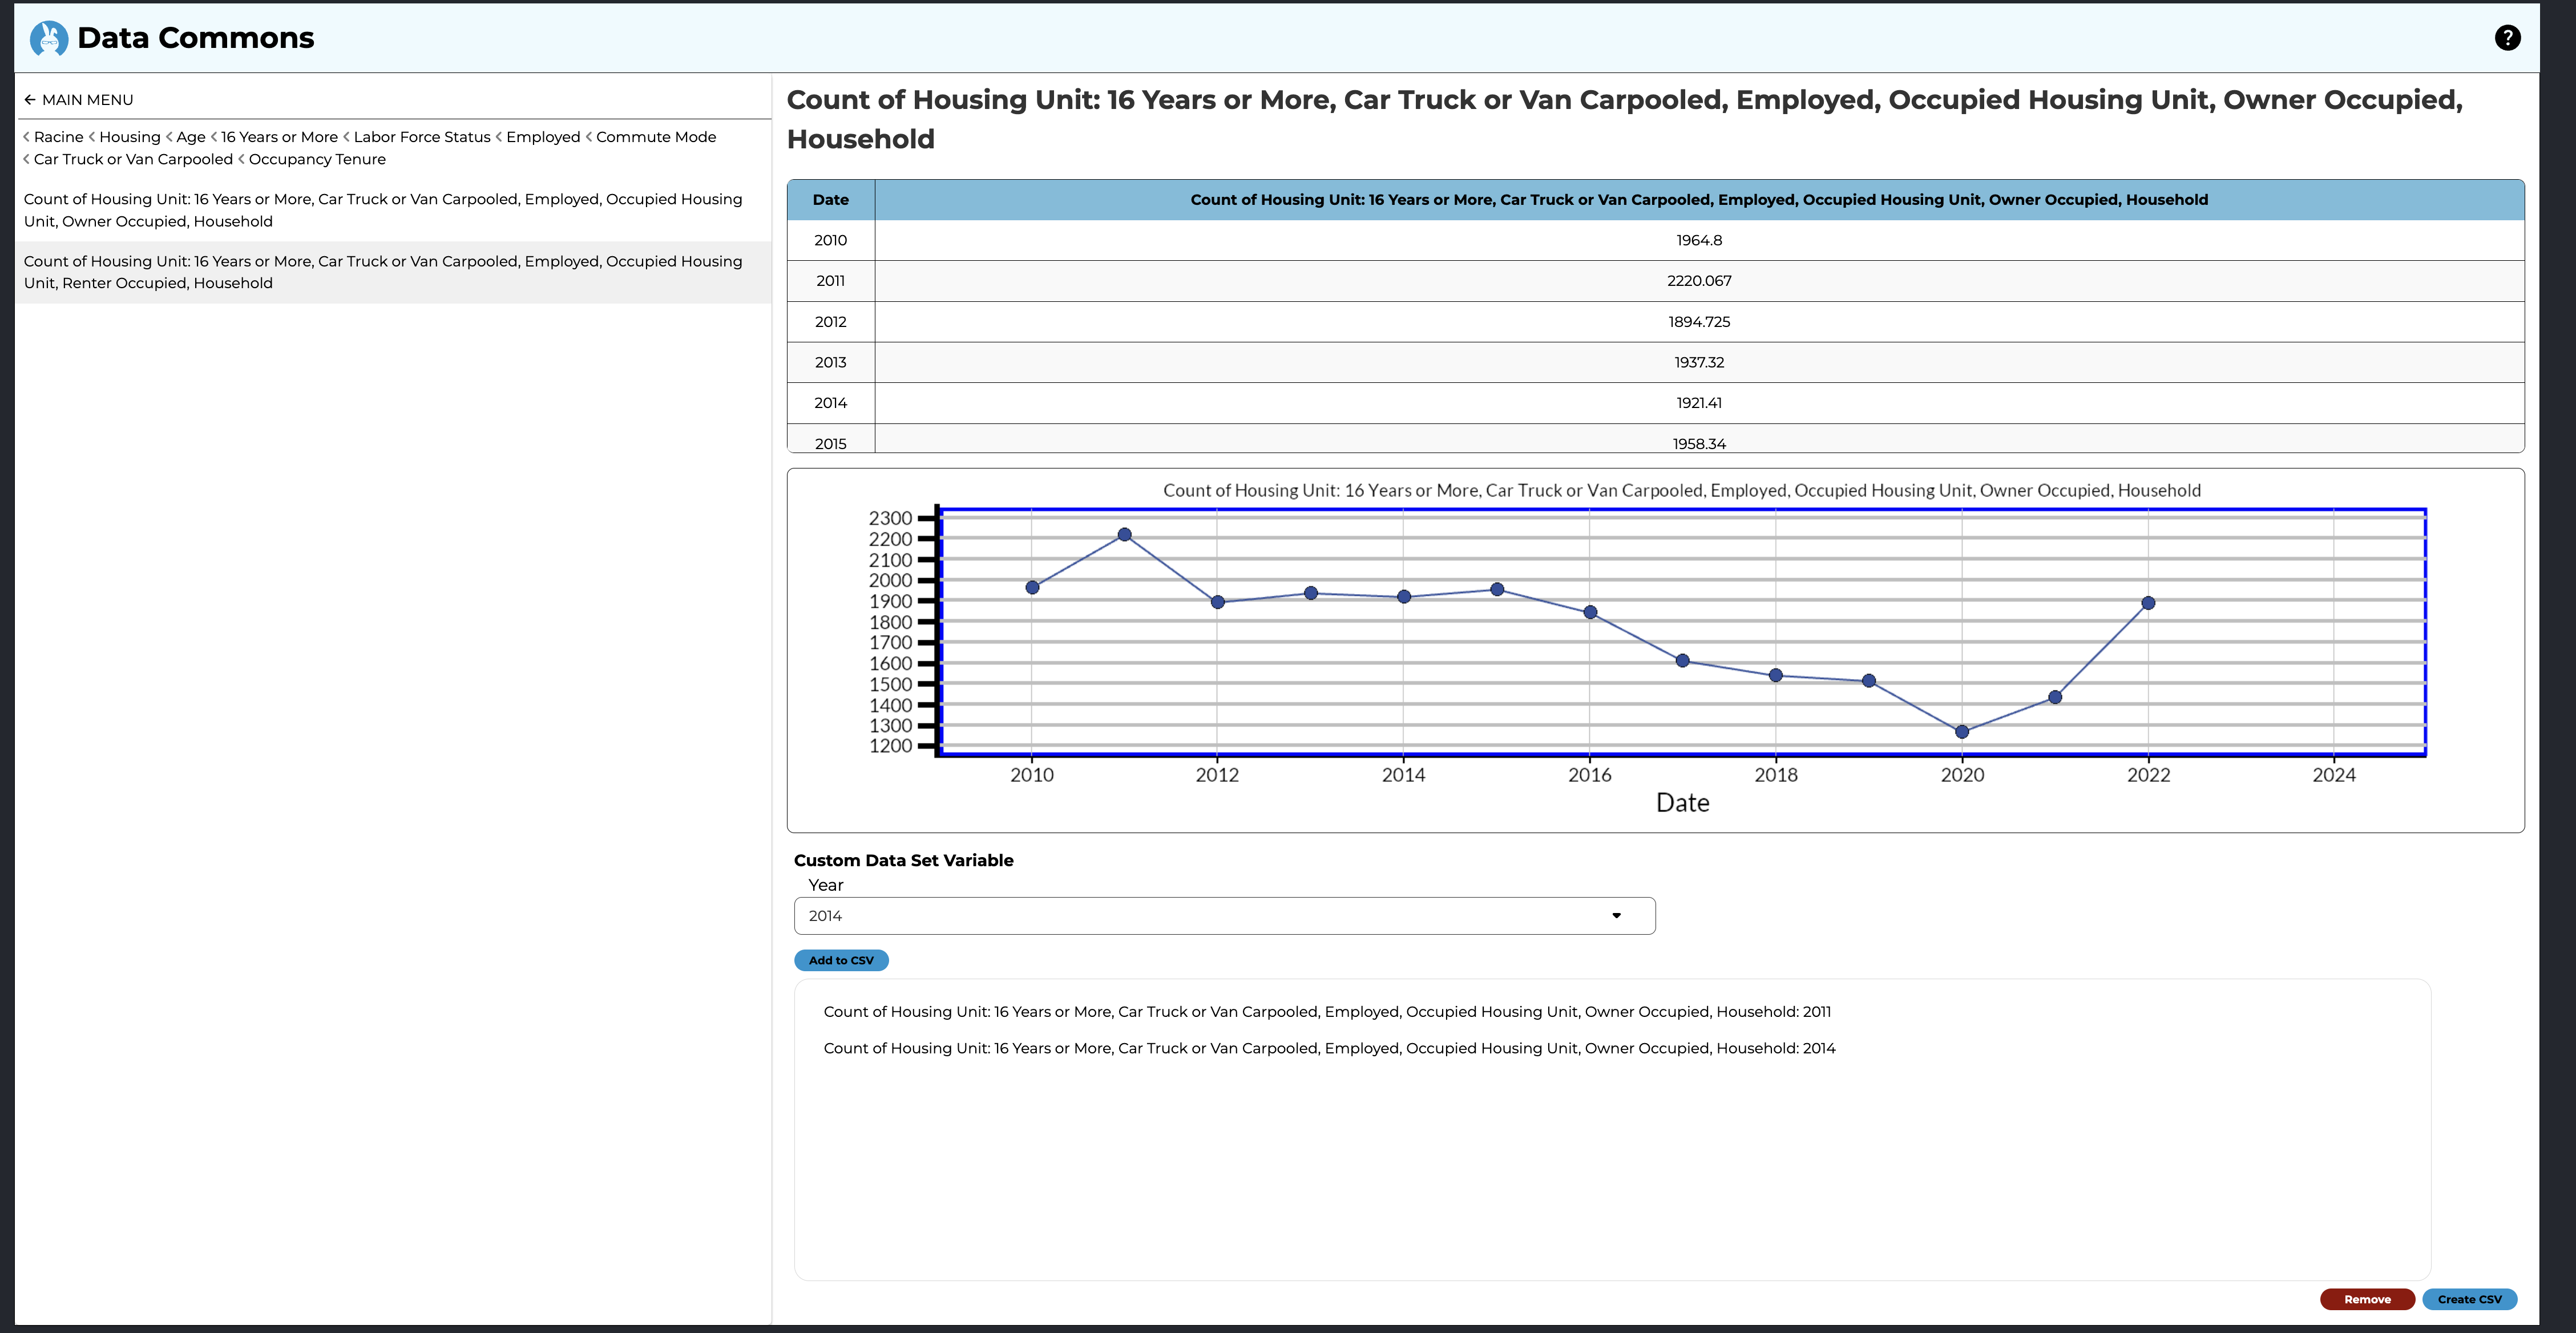This screenshot has width=2576, height=1333.
Task: Select the Renter Occupied variable in sidebar
Action: click(x=383, y=272)
